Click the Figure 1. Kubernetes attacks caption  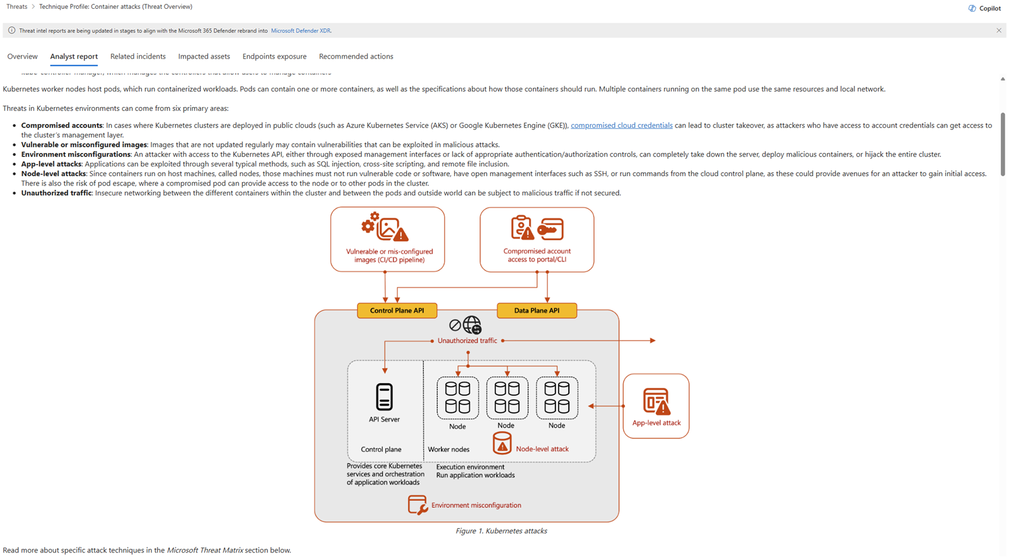[501, 531]
